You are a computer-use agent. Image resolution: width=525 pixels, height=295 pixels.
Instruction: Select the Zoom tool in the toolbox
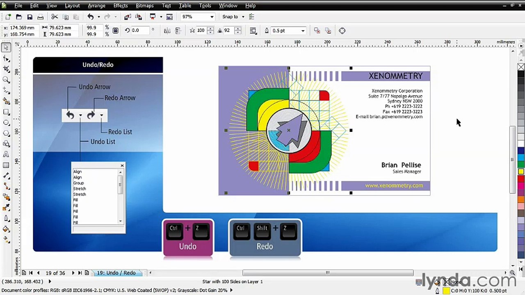[x=6, y=79]
